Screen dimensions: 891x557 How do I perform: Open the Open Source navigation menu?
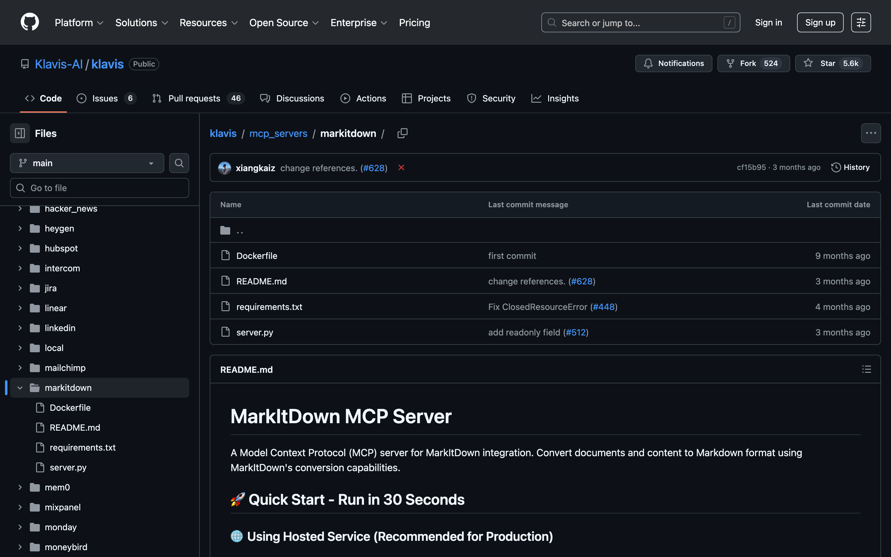(x=284, y=22)
